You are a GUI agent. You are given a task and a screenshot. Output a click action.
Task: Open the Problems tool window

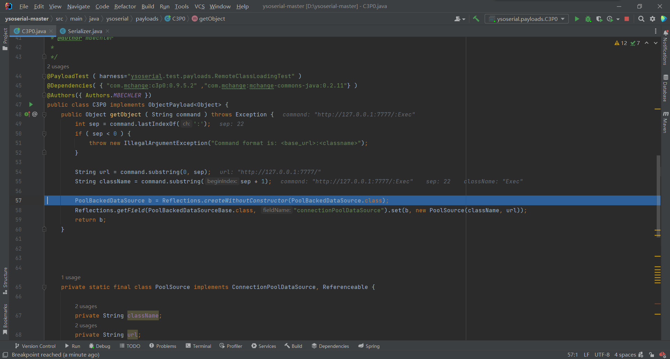pos(163,346)
